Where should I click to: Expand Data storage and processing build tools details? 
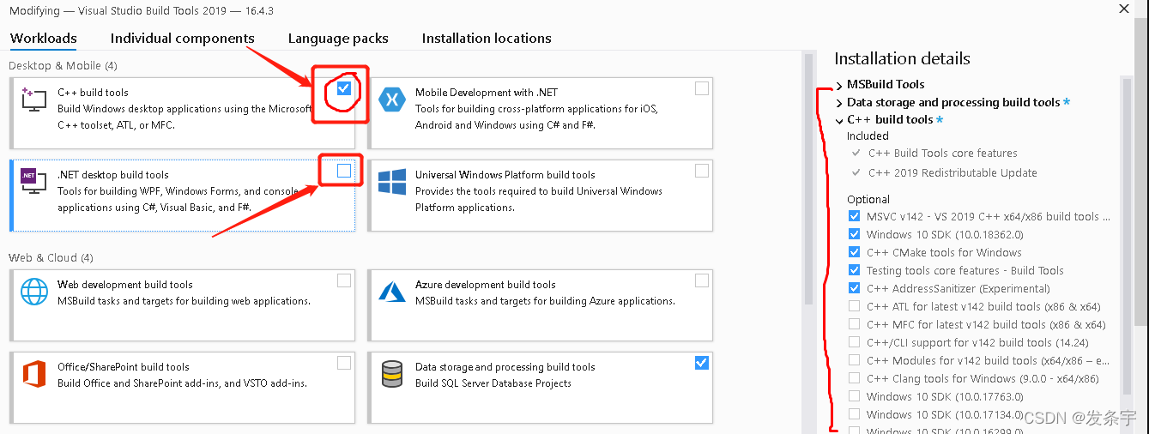point(839,103)
